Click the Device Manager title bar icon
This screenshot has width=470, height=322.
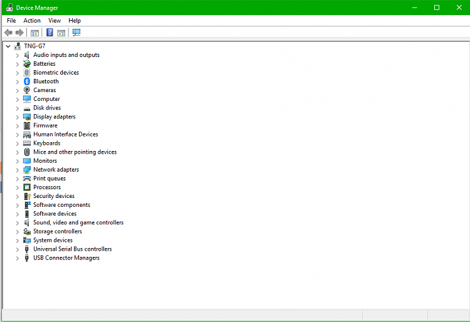pos(9,8)
